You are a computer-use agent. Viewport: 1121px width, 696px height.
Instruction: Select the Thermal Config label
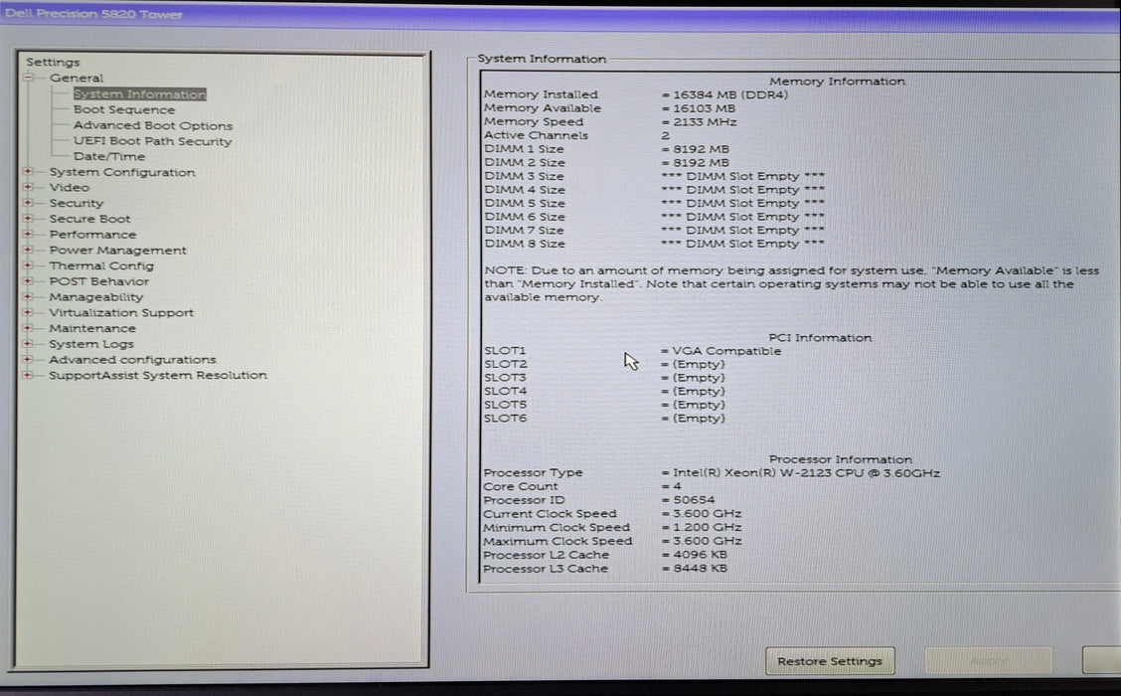[x=100, y=265]
